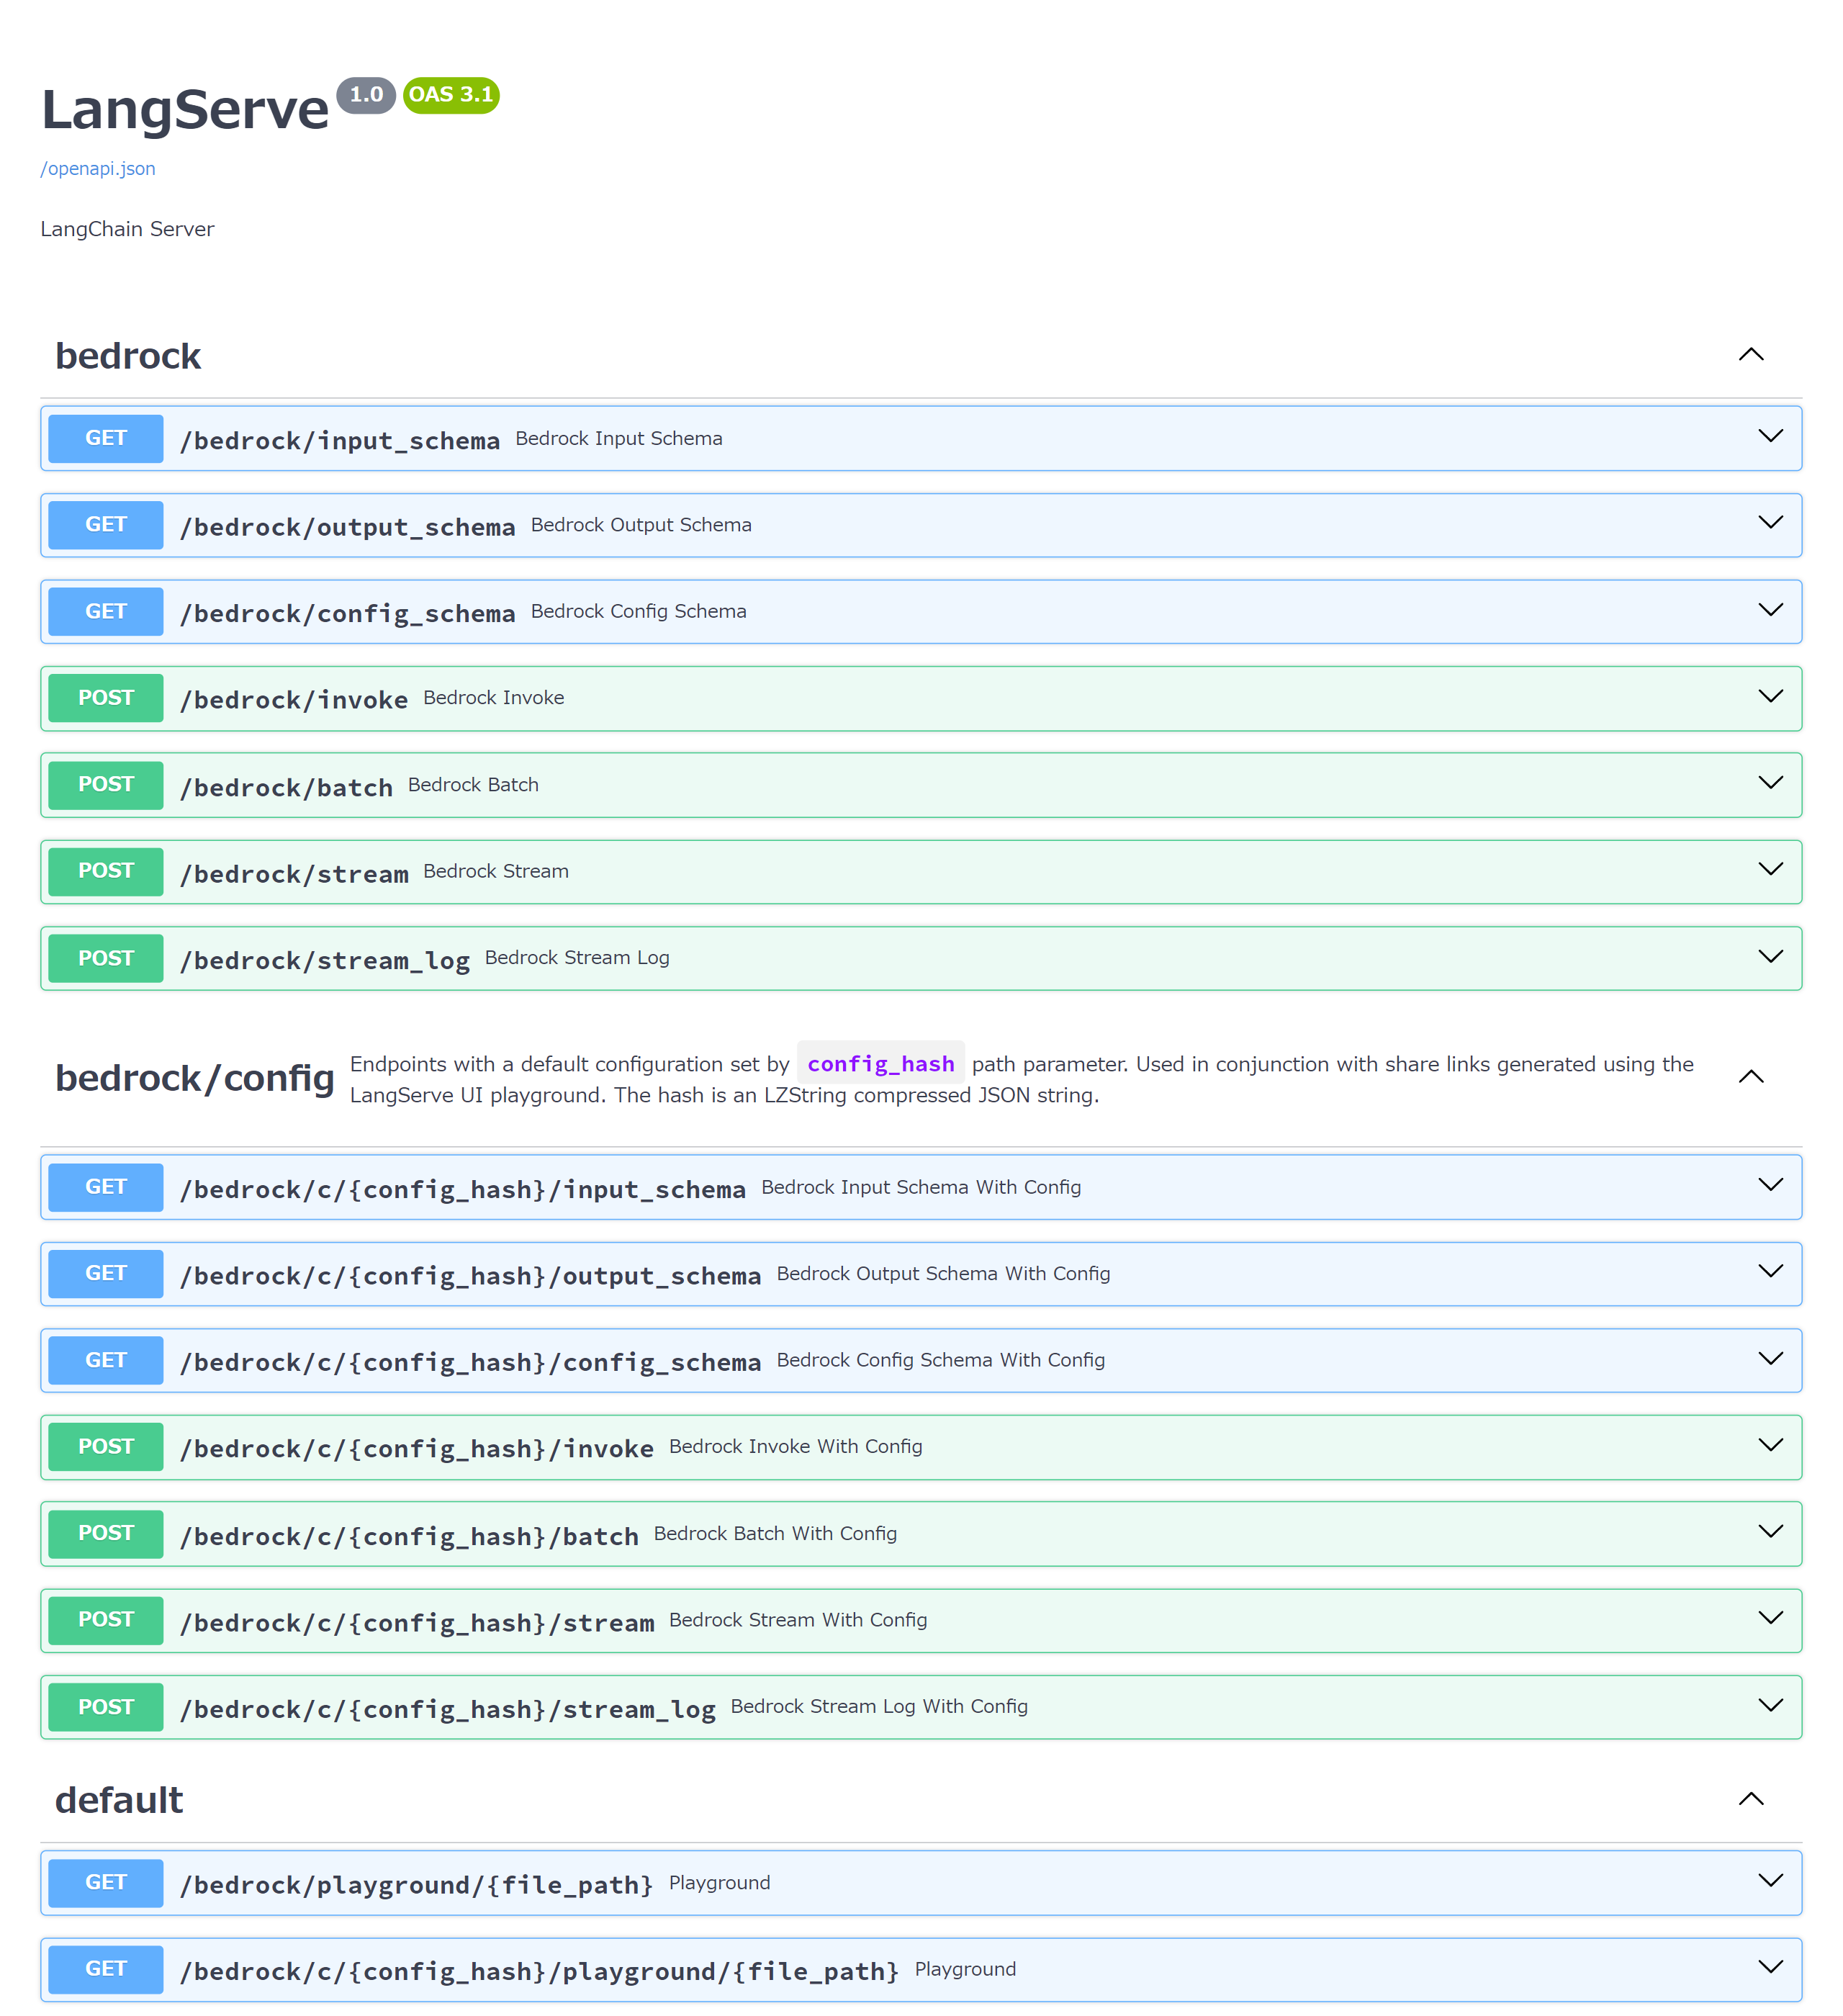Collapse the bedrock section
The height and width of the screenshot is (2016, 1843).
[x=1750, y=355]
